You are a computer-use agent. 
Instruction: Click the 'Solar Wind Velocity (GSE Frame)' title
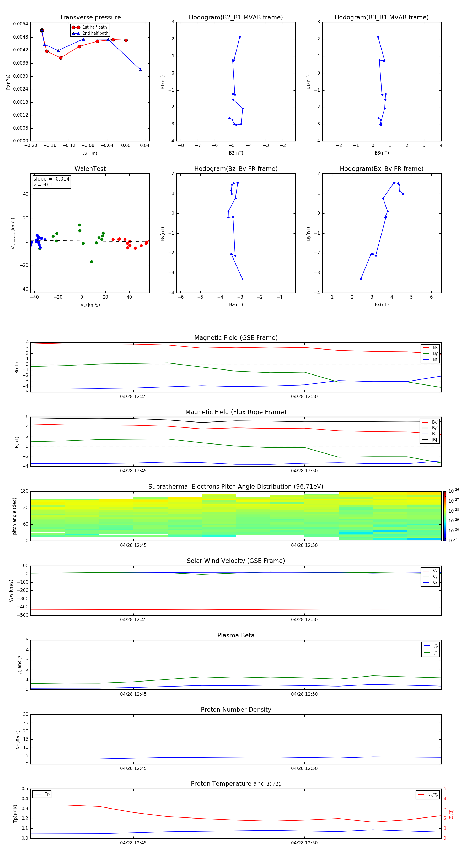click(236, 561)
